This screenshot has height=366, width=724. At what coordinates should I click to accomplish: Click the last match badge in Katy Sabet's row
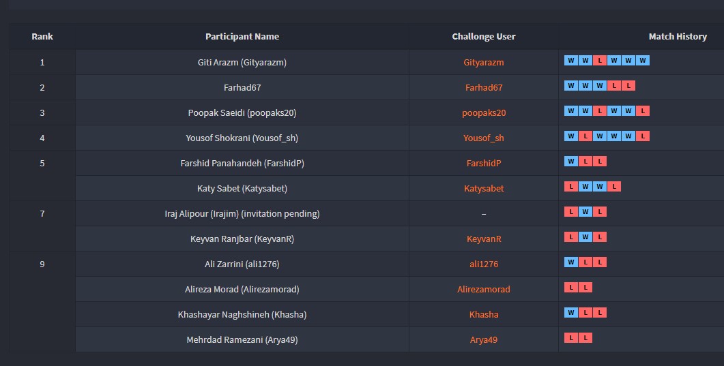point(614,187)
